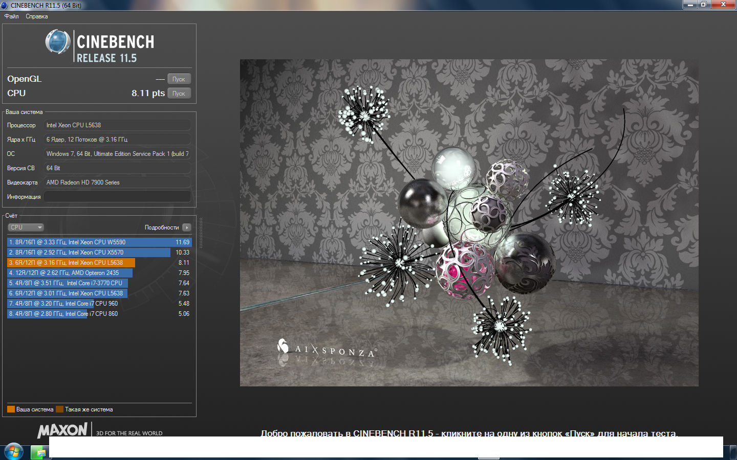
Task: Select ranking row 1 Intel Xeon CPU W5590
Action: [99, 242]
